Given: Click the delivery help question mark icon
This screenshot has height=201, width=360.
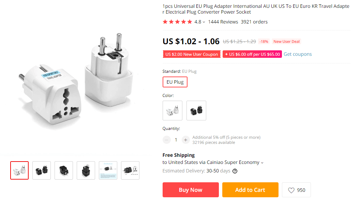Looking at the screenshot, I should click(x=235, y=171).
